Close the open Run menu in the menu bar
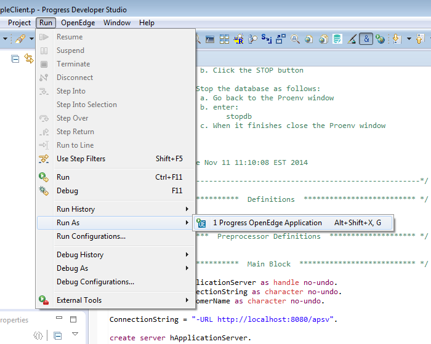 click(46, 23)
